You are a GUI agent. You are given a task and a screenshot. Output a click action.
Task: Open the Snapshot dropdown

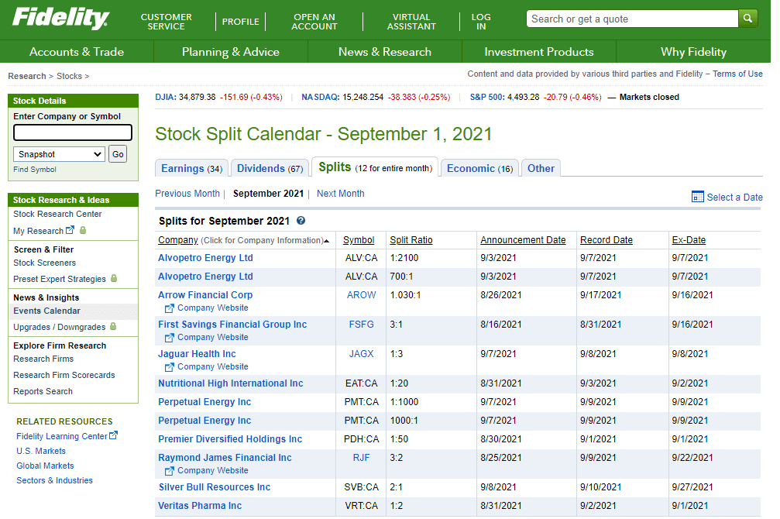tap(59, 154)
